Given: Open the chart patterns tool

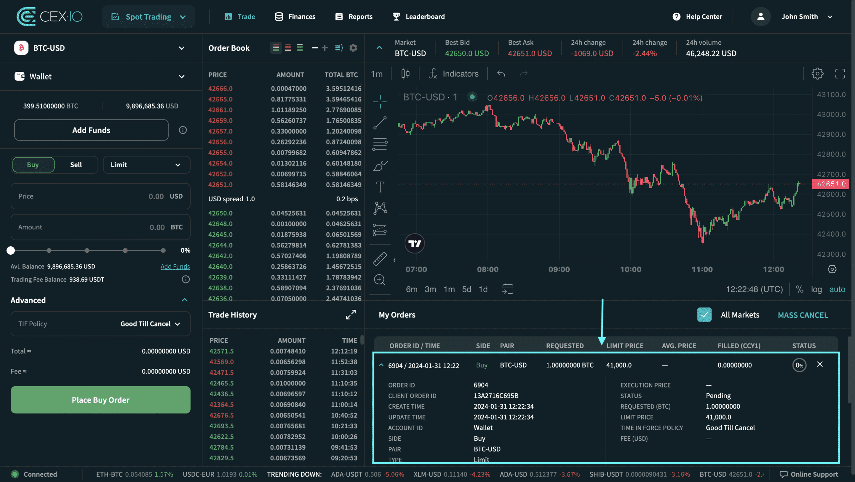Looking at the screenshot, I should (380, 208).
